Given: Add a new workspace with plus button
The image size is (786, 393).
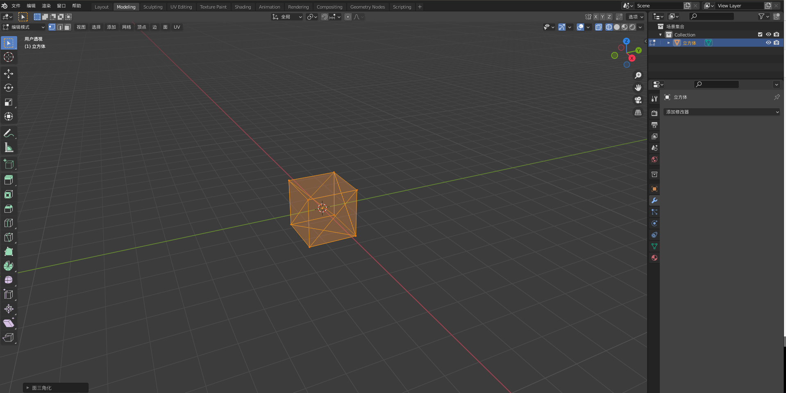Looking at the screenshot, I should tap(420, 7).
